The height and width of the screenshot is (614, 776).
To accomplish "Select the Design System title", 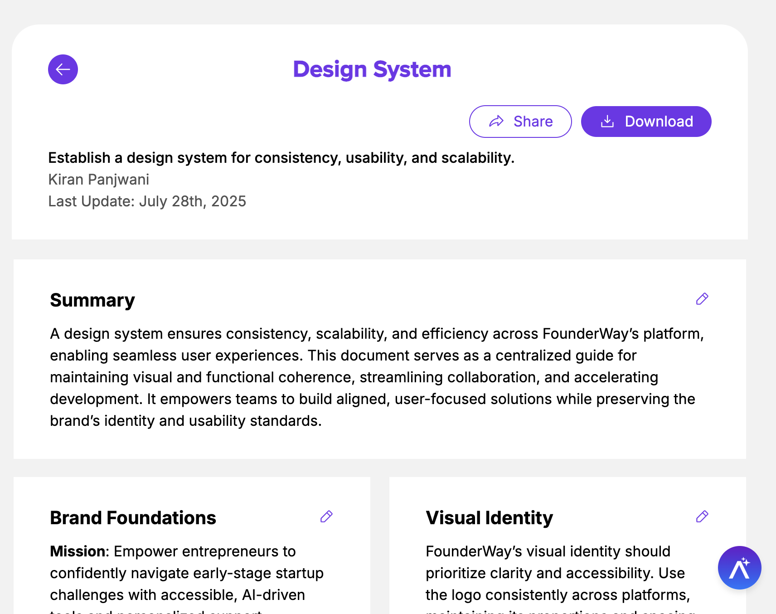I will 372,69.
